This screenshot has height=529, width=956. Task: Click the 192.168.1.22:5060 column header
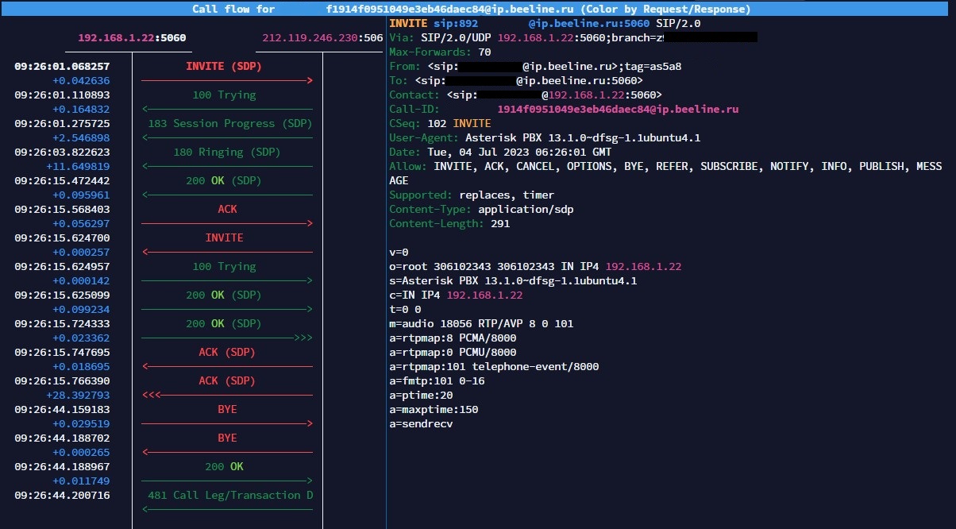[132, 38]
